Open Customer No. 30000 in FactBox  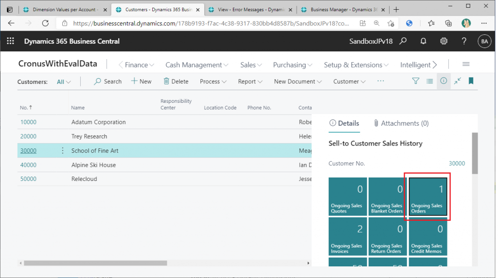pyautogui.click(x=457, y=163)
